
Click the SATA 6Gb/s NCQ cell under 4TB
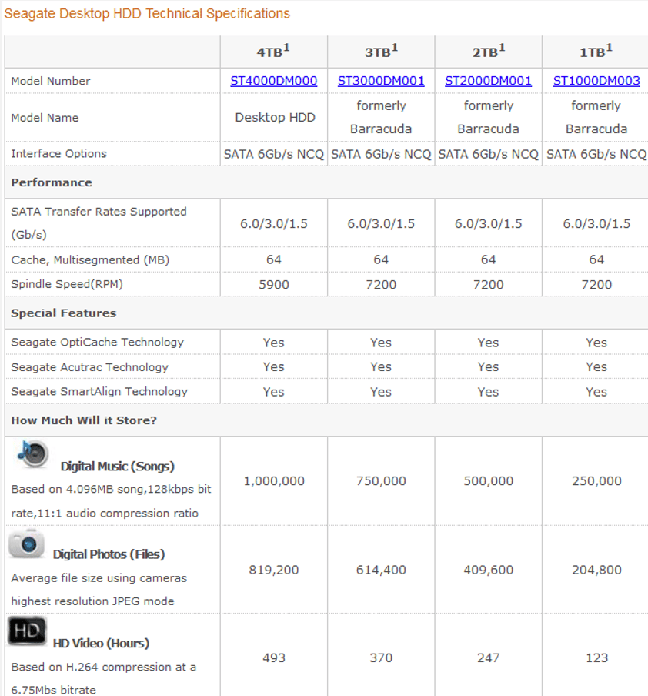pos(274,154)
